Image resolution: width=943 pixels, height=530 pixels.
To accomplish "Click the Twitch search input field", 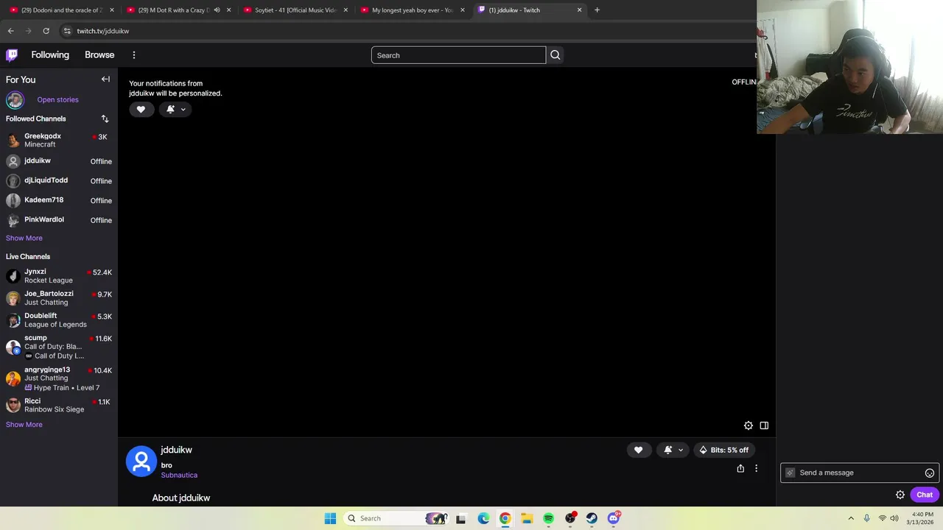I will point(458,55).
